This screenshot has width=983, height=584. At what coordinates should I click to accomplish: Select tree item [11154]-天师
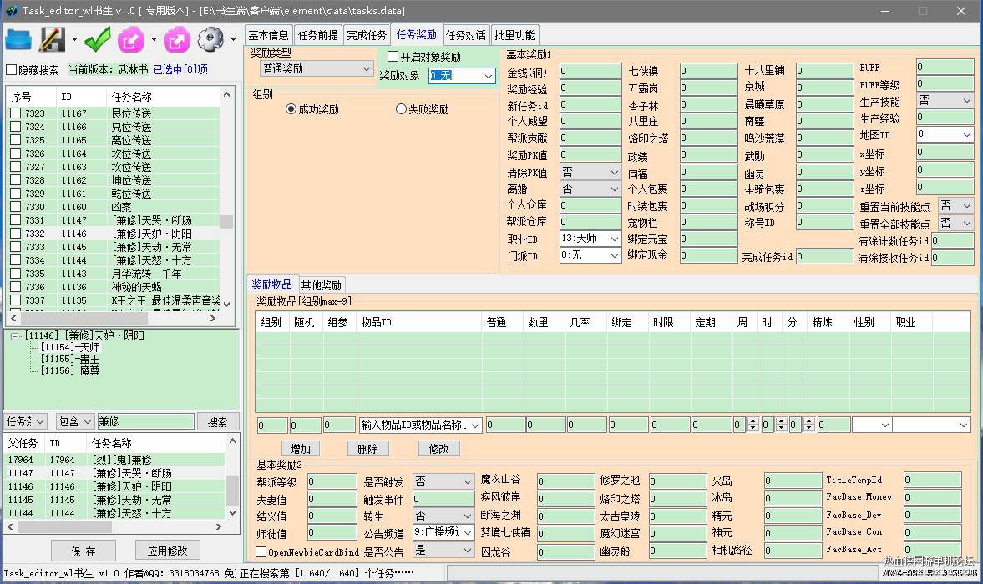click(70, 347)
